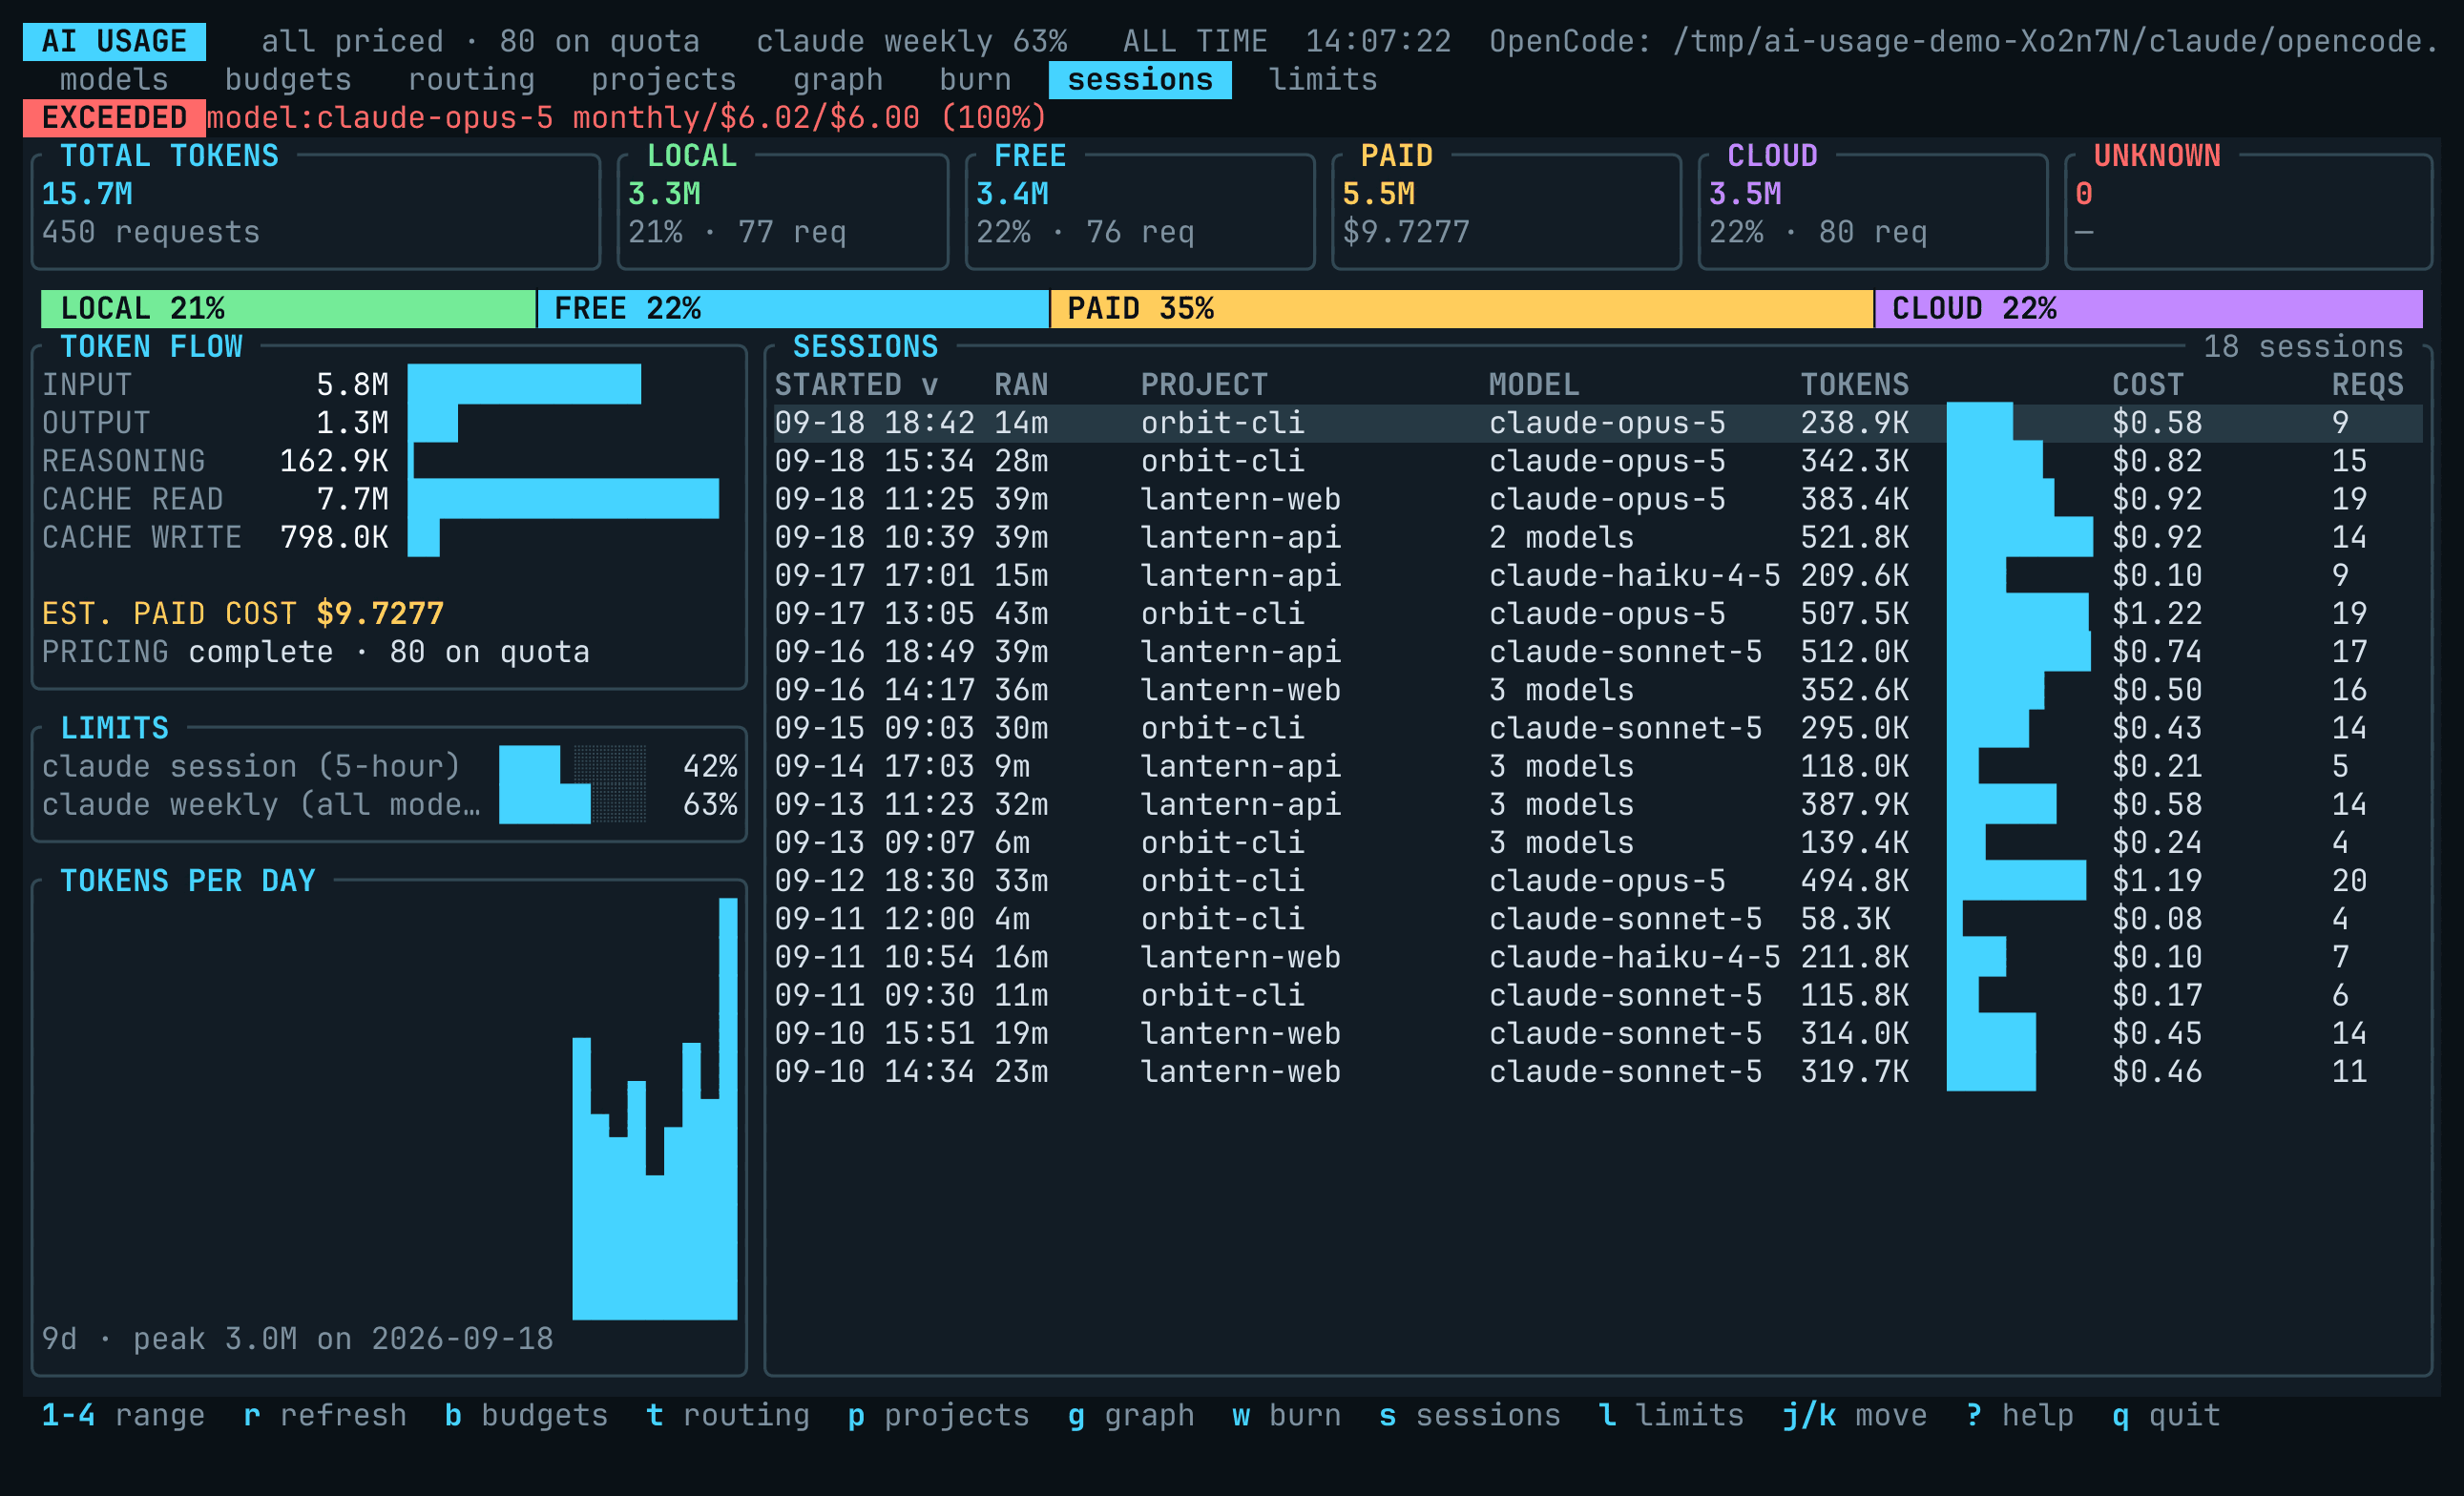Select the 09-13 09:07 orbit-cli session
2464x1496 pixels.
click(1598, 843)
